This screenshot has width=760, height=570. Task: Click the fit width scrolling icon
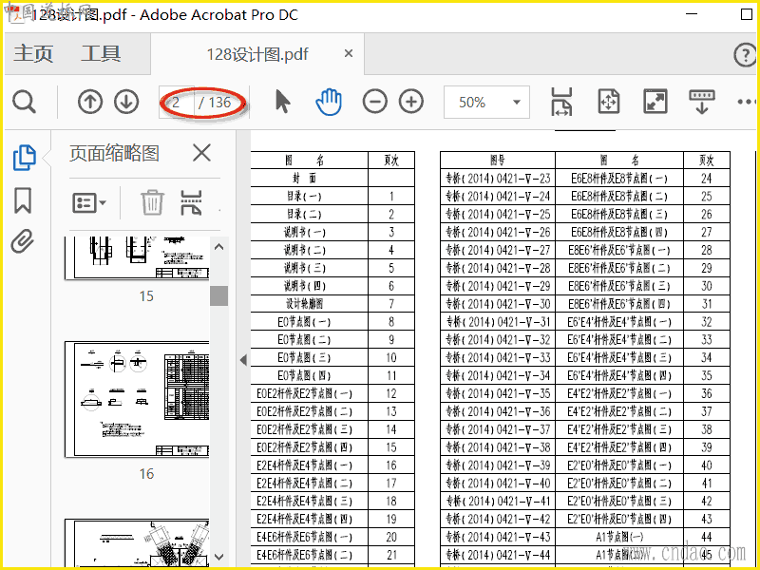coord(561,102)
